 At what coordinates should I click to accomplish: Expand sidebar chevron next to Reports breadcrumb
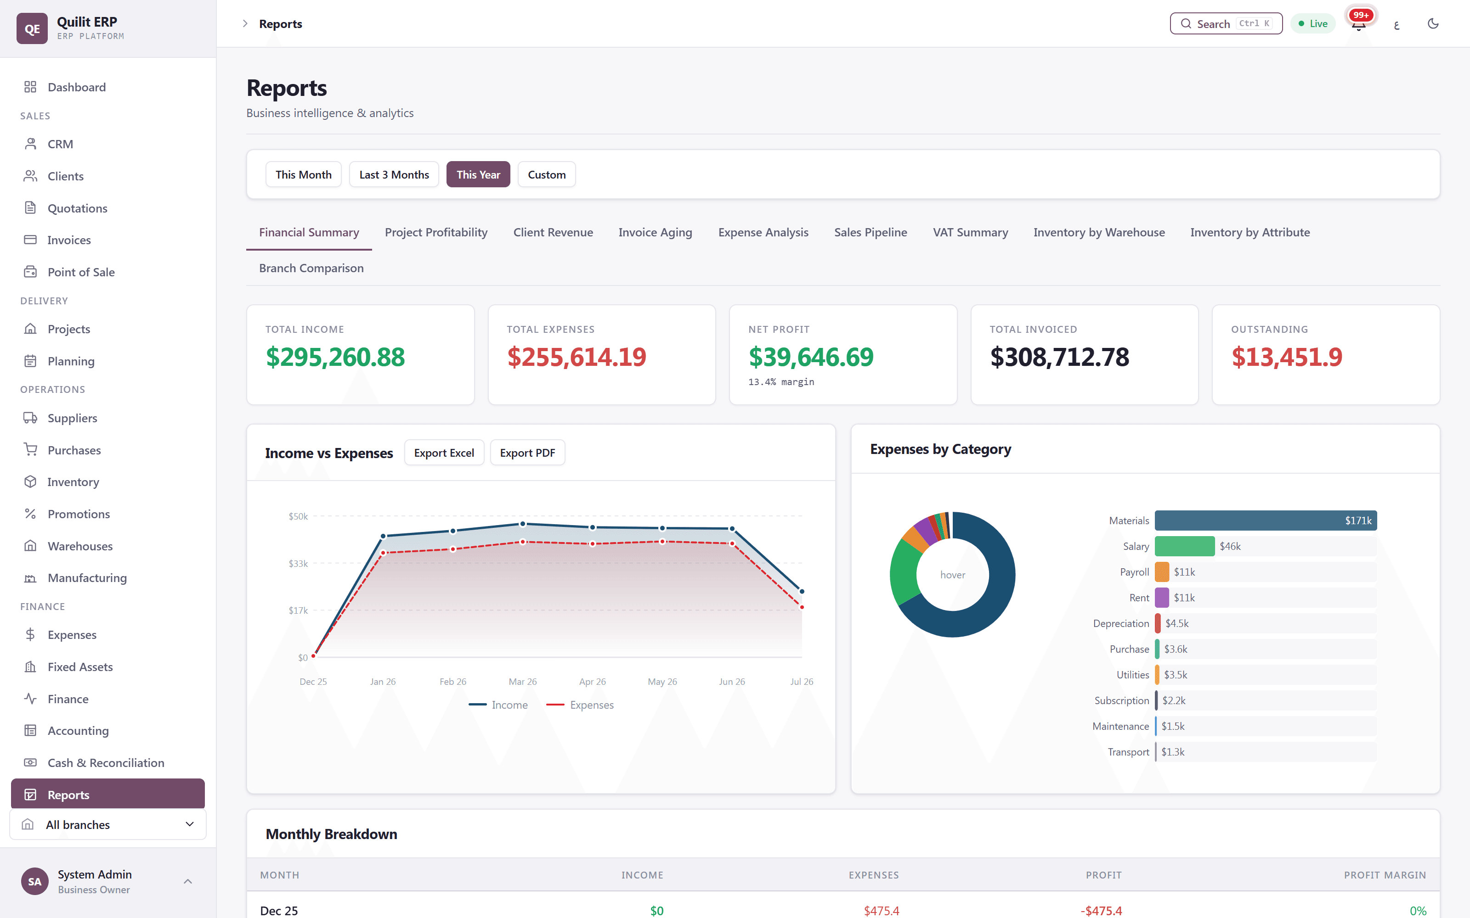245,24
